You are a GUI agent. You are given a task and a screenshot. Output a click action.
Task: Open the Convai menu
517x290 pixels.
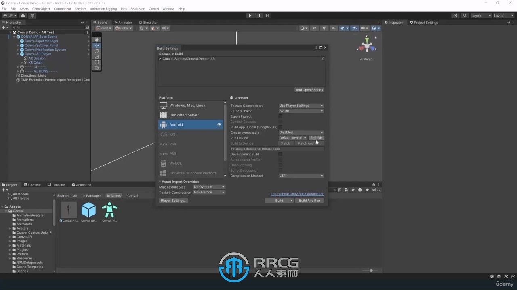pos(153,8)
